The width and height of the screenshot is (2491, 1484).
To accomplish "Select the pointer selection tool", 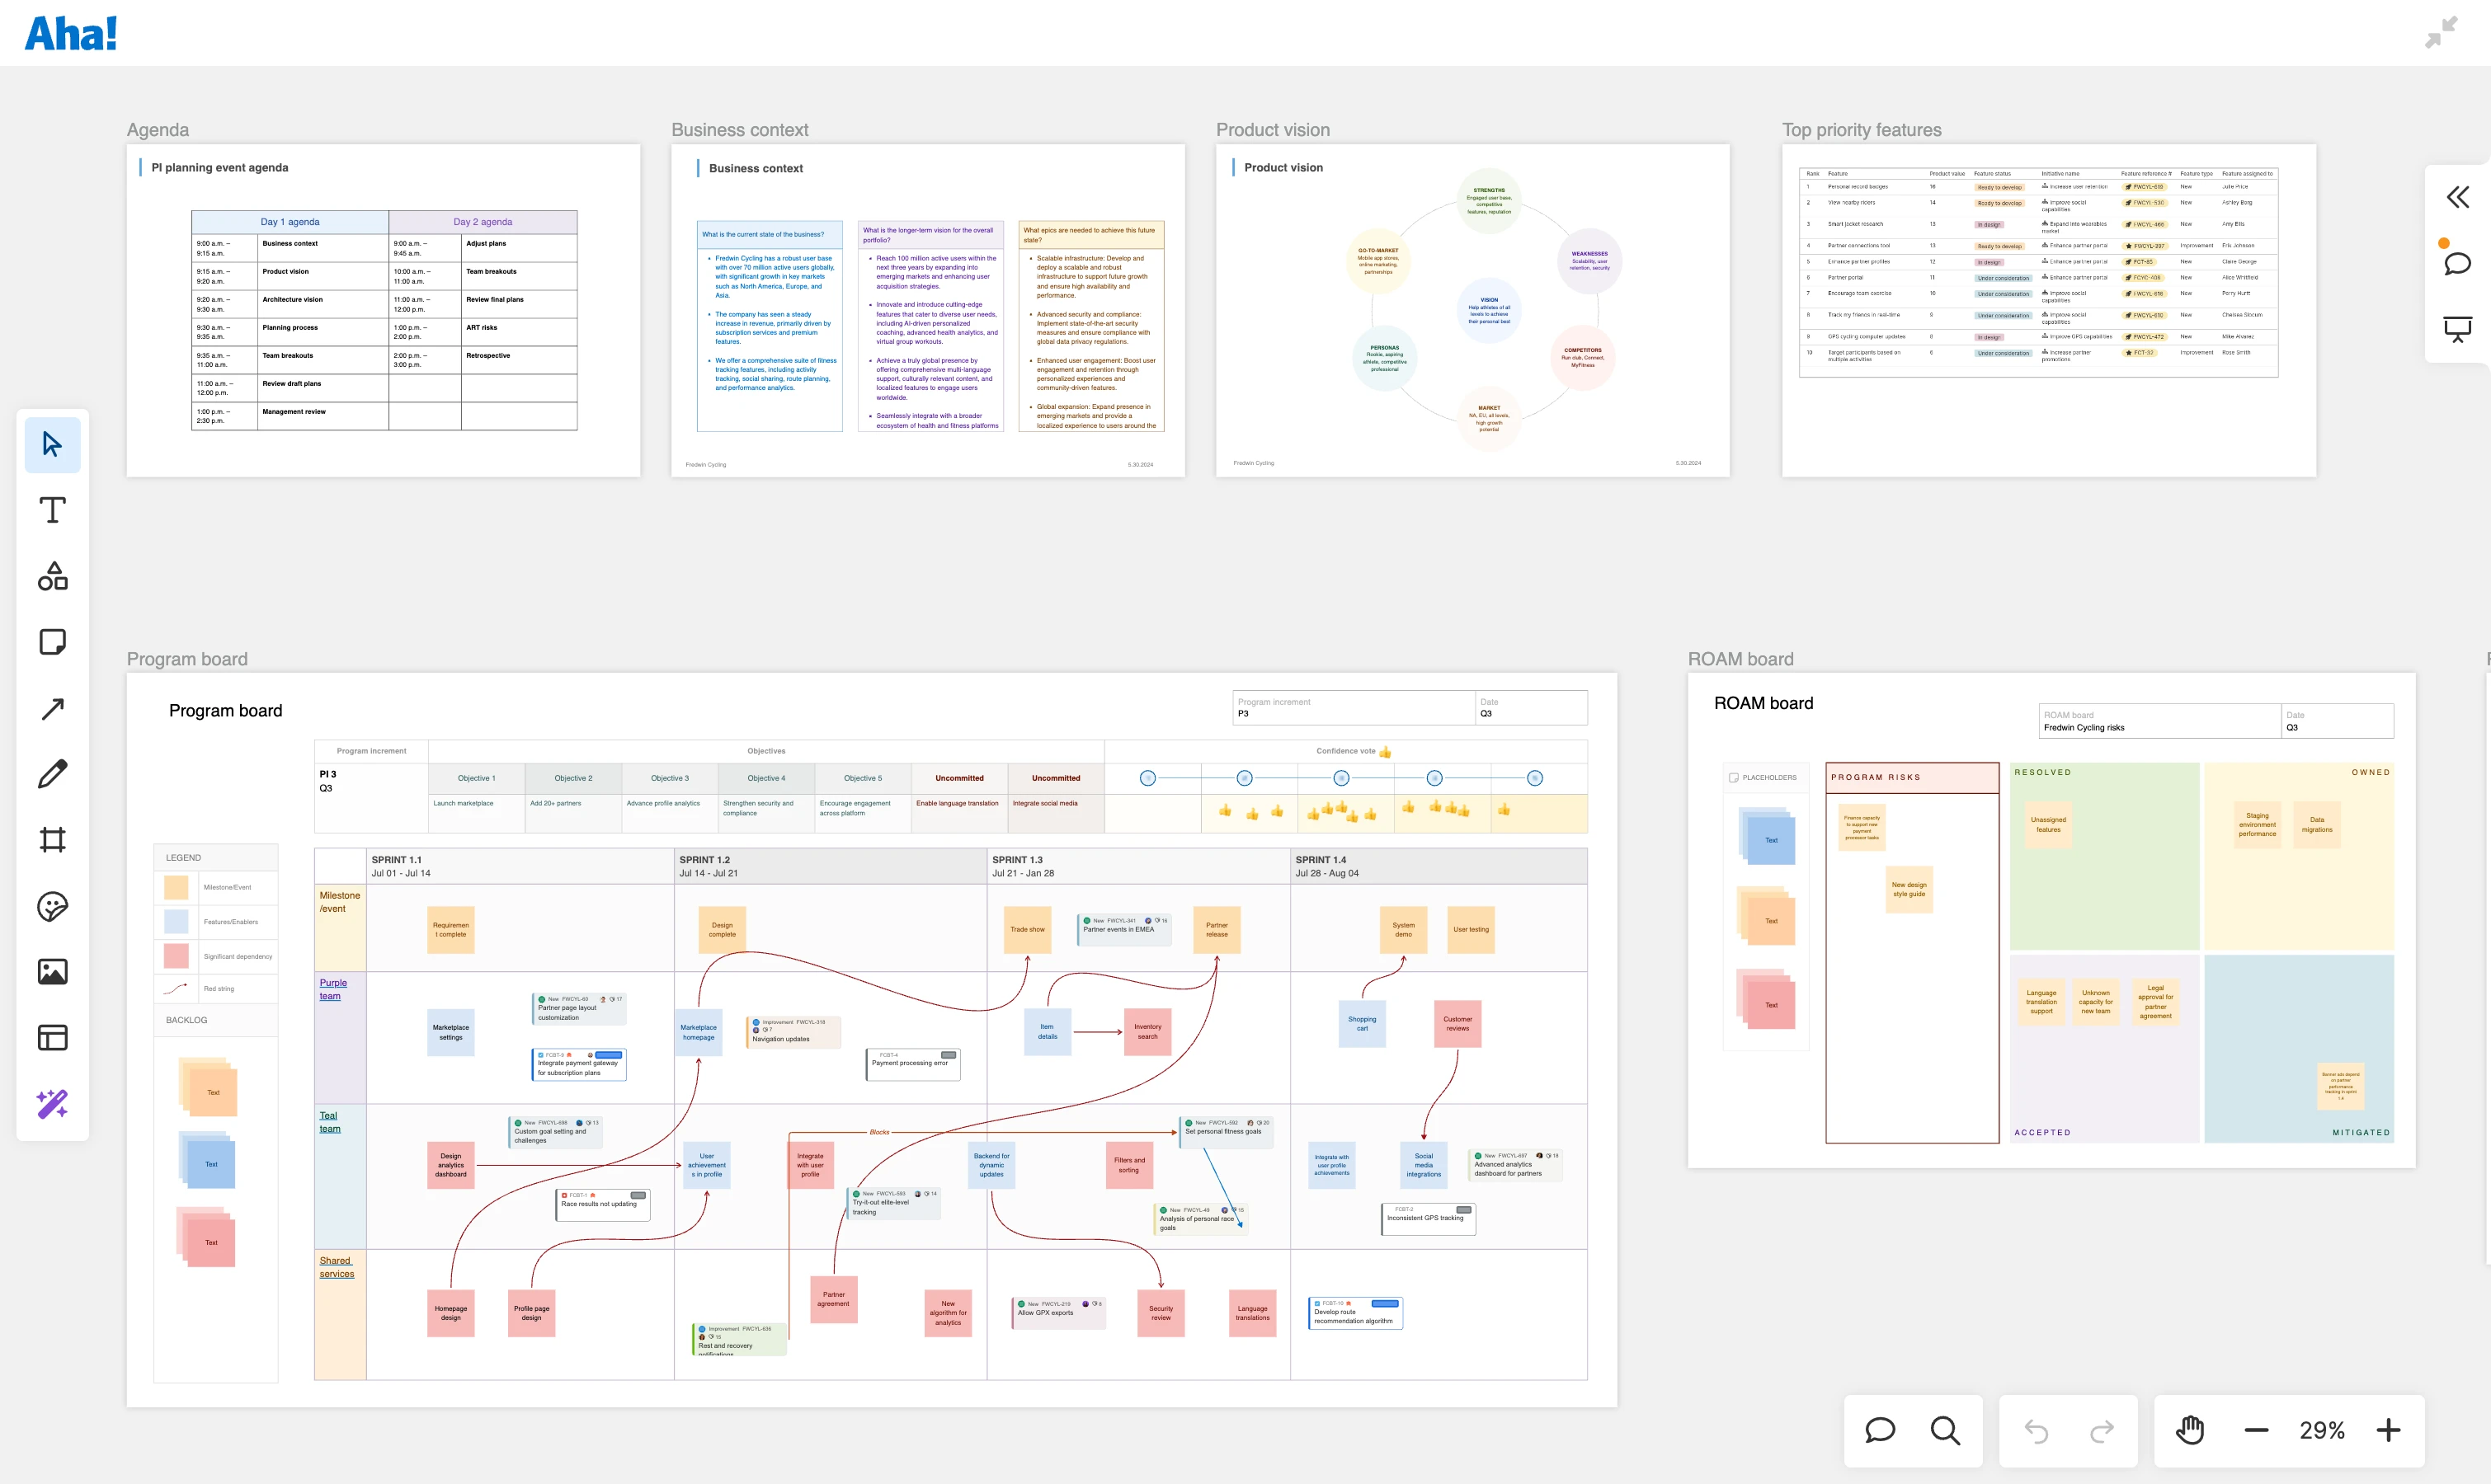I will tap(52, 444).
